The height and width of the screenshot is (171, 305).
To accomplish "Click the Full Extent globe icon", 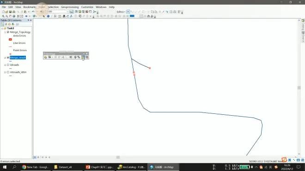I will click(14, 16).
